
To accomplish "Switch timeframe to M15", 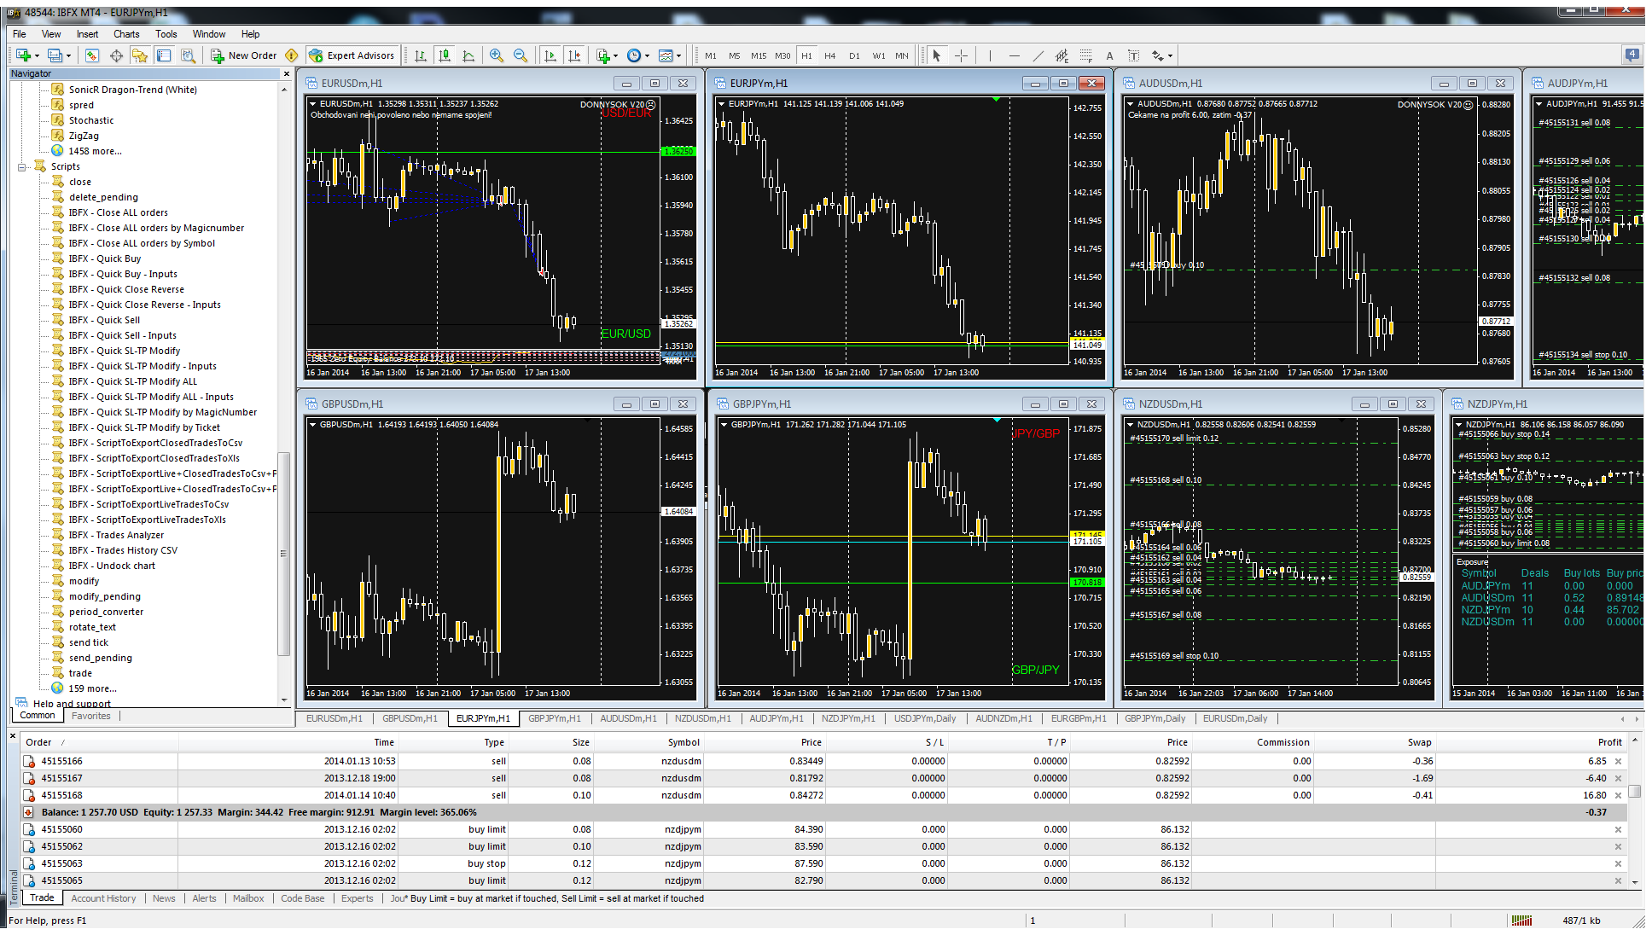I will click(x=758, y=55).
